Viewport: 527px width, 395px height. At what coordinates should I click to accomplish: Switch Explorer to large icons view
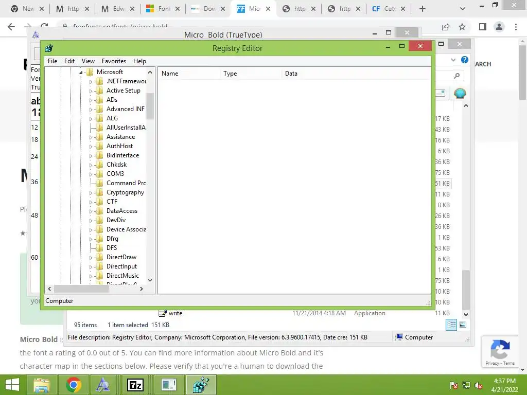463,325
